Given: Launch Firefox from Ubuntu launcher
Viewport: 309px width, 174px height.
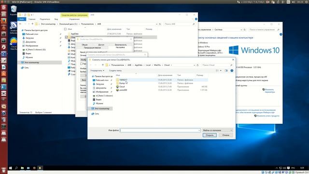Looking at the screenshot, I should coord(4,21).
